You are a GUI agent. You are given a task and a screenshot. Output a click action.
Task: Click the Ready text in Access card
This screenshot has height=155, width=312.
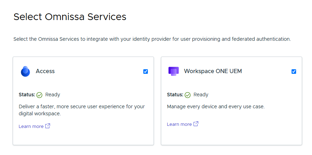(53, 95)
